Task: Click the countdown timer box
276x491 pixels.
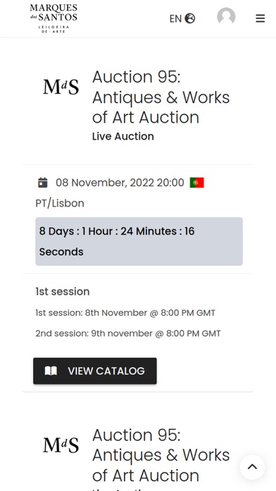Action: point(139,241)
